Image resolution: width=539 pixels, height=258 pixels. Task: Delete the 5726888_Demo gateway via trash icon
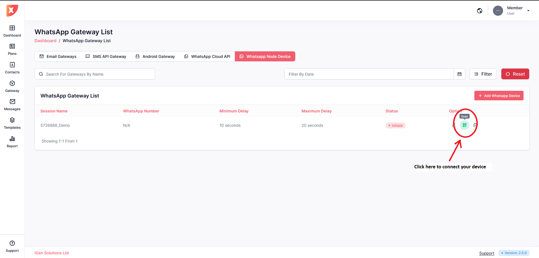pos(475,125)
